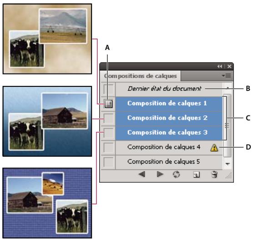This screenshot has width=253, height=239.
Task: Click the panel's vertical scrollbar thumb
Action: click(228, 125)
